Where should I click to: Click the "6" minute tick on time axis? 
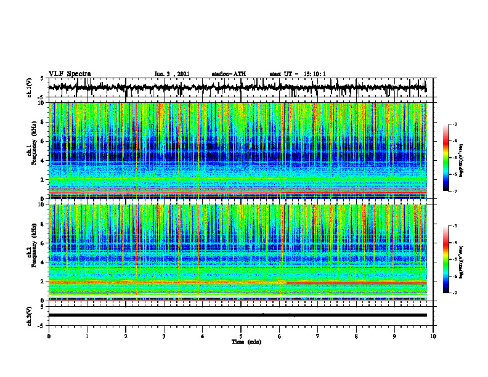pos(280,336)
